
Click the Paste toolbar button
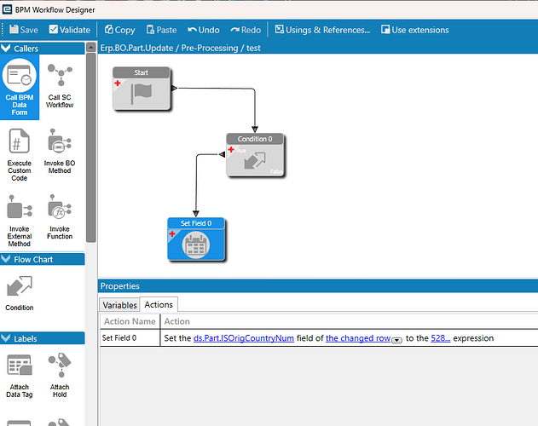(x=161, y=30)
